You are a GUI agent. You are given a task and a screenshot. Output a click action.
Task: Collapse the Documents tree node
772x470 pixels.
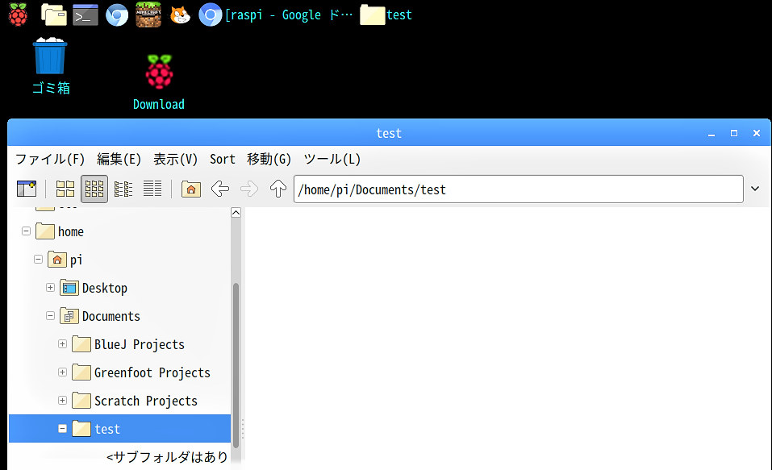tap(50, 315)
